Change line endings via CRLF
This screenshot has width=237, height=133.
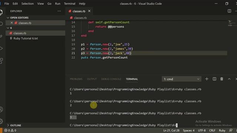tap(212, 130)
